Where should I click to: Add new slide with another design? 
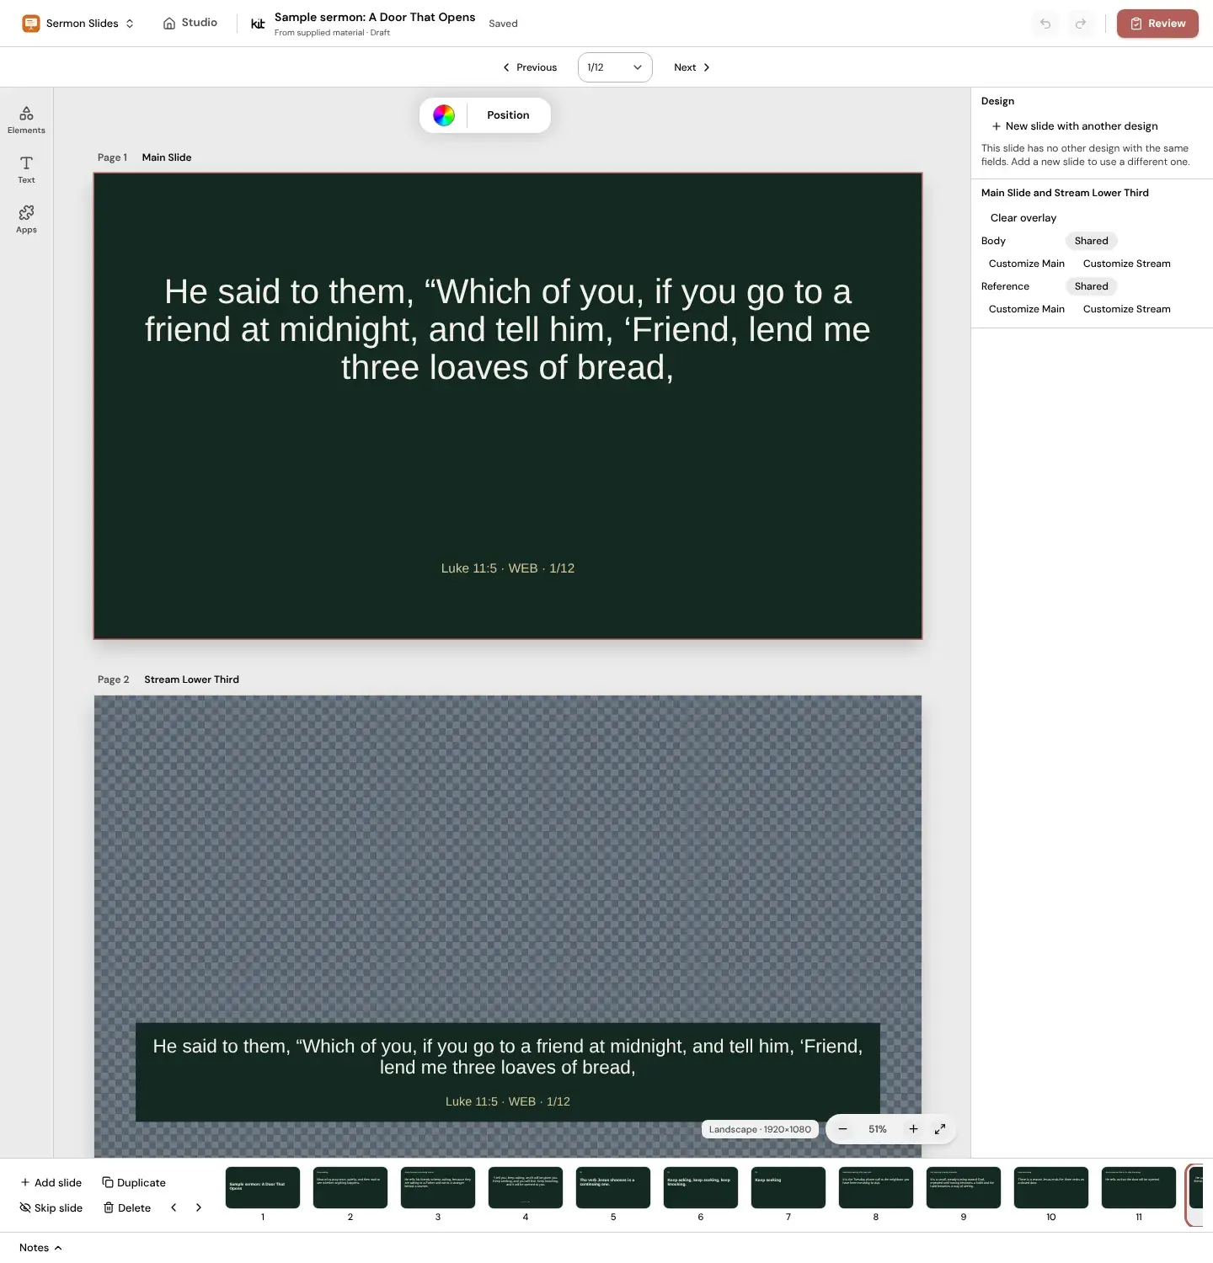[x=1075, y=126]
